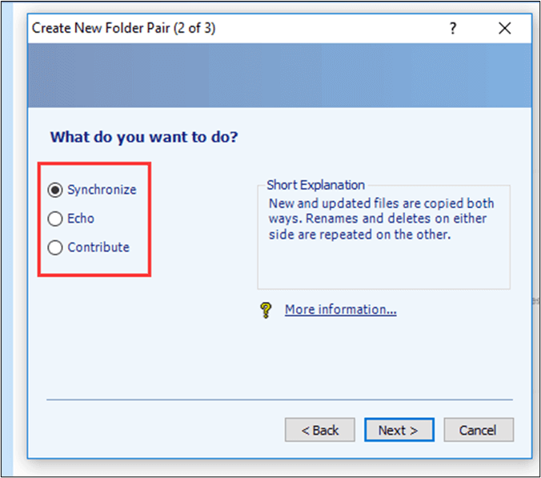Click the 'Short Explanation' group label
Viewport: 541px width, 478px height.
point(315,185)
